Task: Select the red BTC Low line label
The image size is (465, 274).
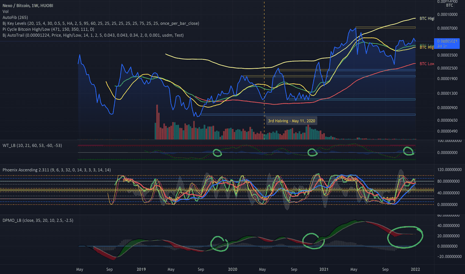Action: [427, 64]
